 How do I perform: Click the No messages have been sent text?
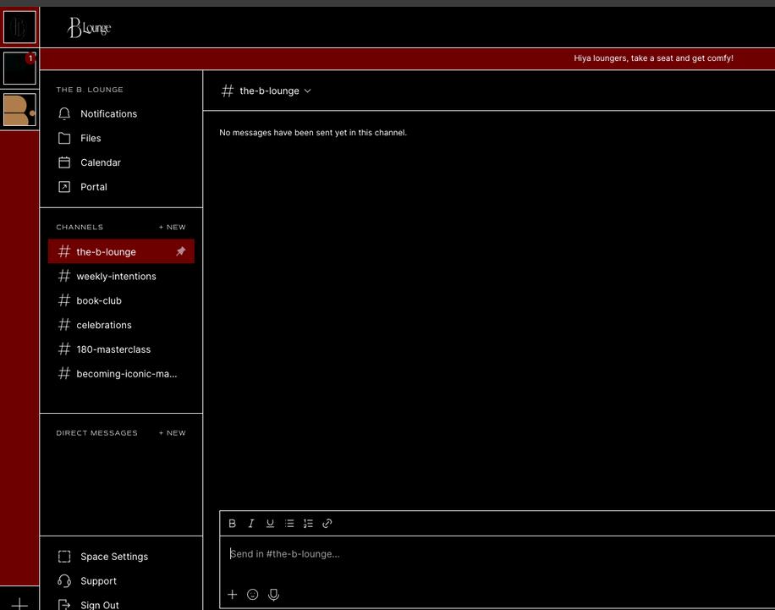coord(313,133)
